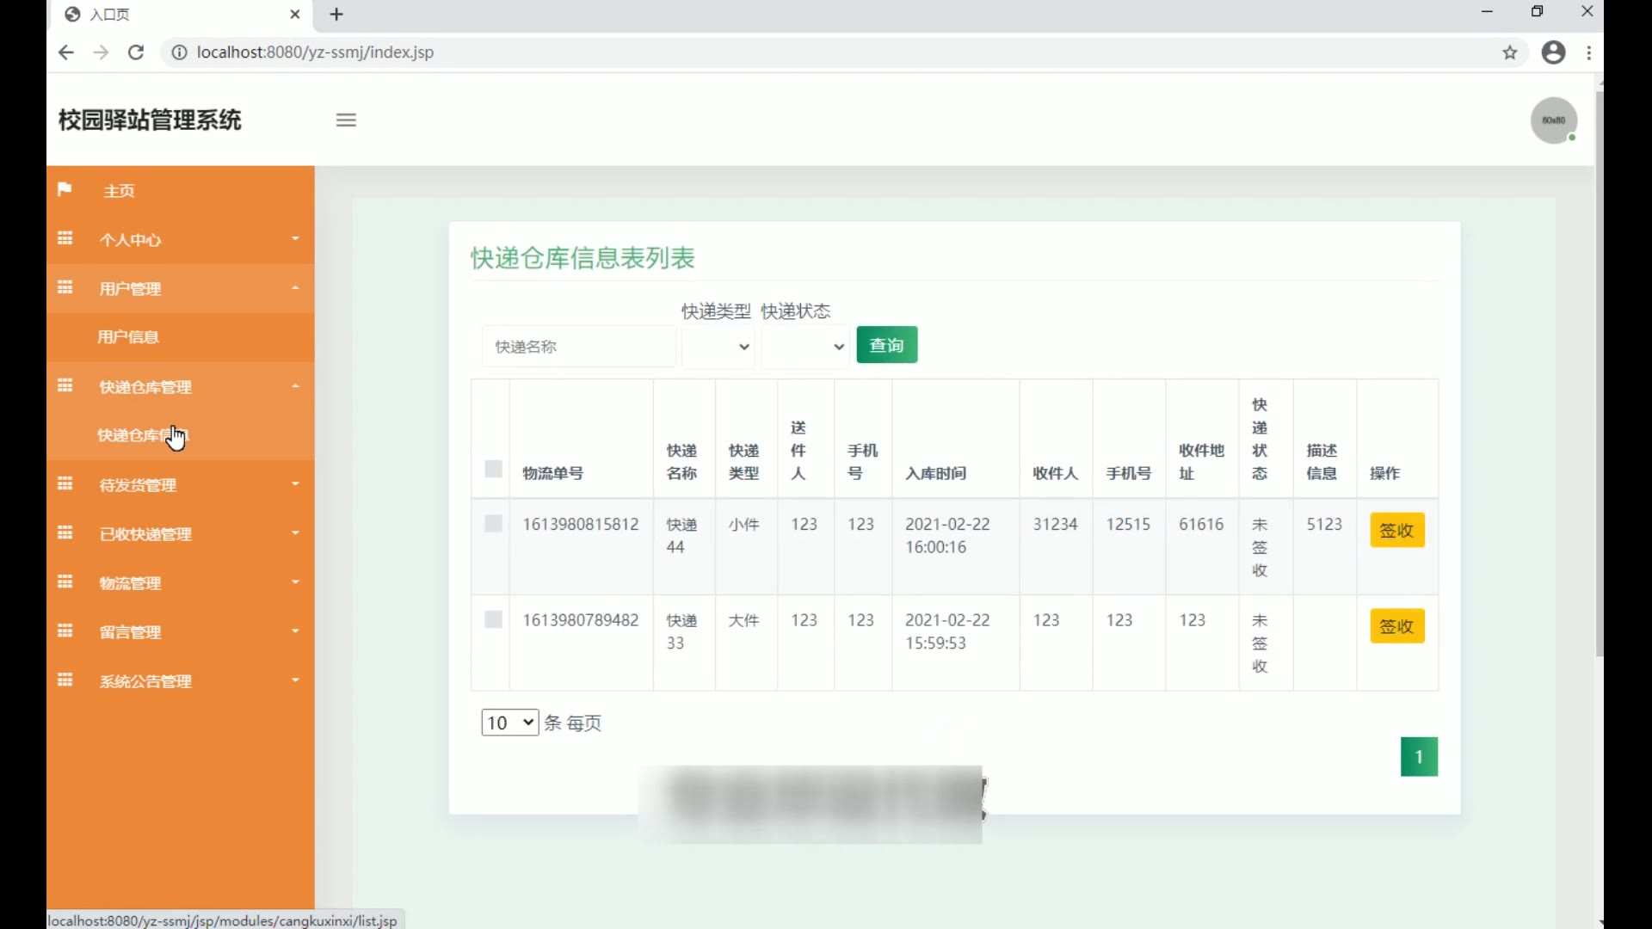Open the 快递状态 dropdown filter
1652x929 pixels.
[805, 347]
